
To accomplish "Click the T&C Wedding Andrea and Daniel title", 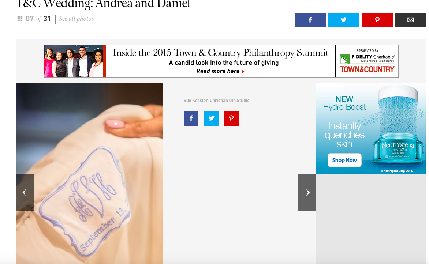I will click(103, 4).
